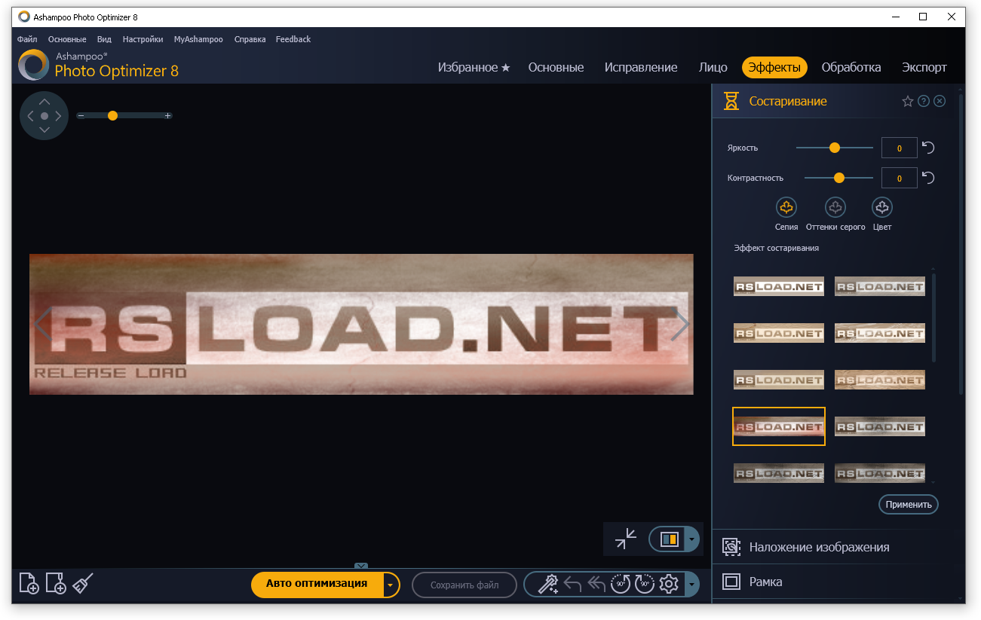The height and width of the screenshot is (620, 981).
Task: Reset the Контрастность value
Action: pos(929,178)
